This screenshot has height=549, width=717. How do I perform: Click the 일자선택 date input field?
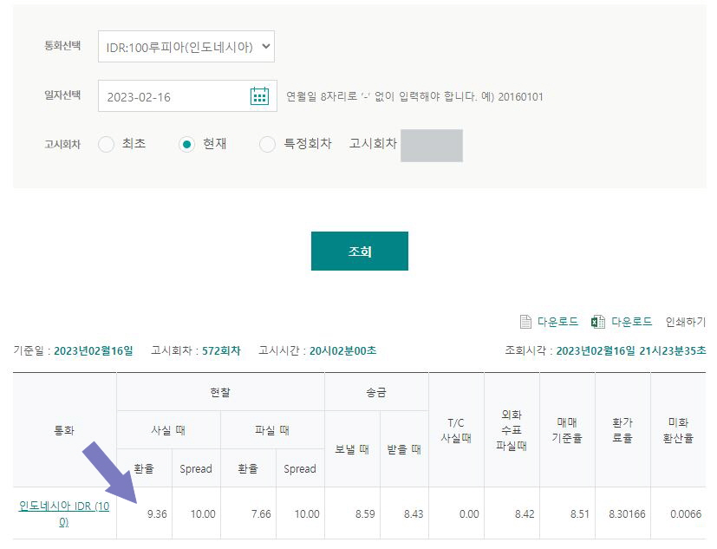(x=187, y=96)
